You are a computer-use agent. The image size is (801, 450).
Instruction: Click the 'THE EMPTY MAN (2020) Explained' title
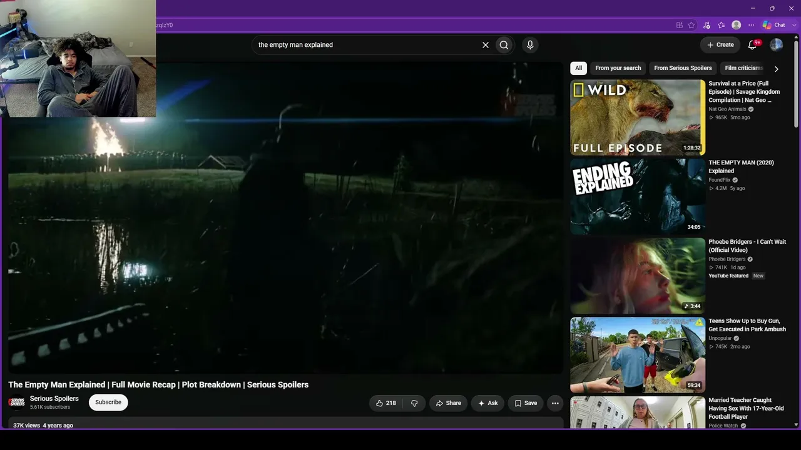click(741, 167)
